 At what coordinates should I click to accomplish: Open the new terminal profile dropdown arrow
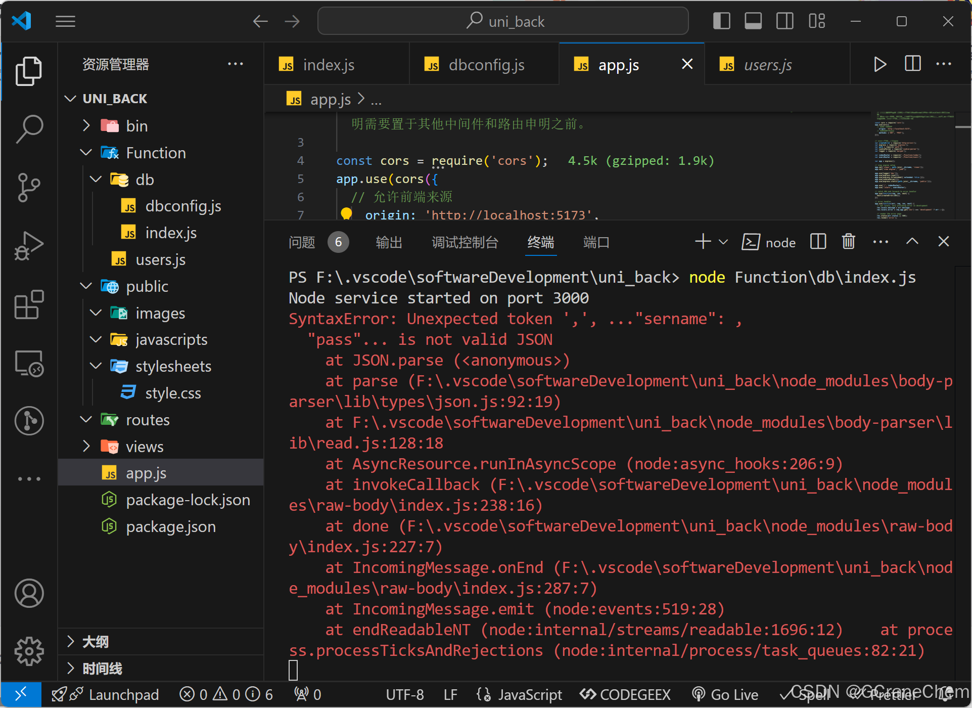[x=723, y=242]
